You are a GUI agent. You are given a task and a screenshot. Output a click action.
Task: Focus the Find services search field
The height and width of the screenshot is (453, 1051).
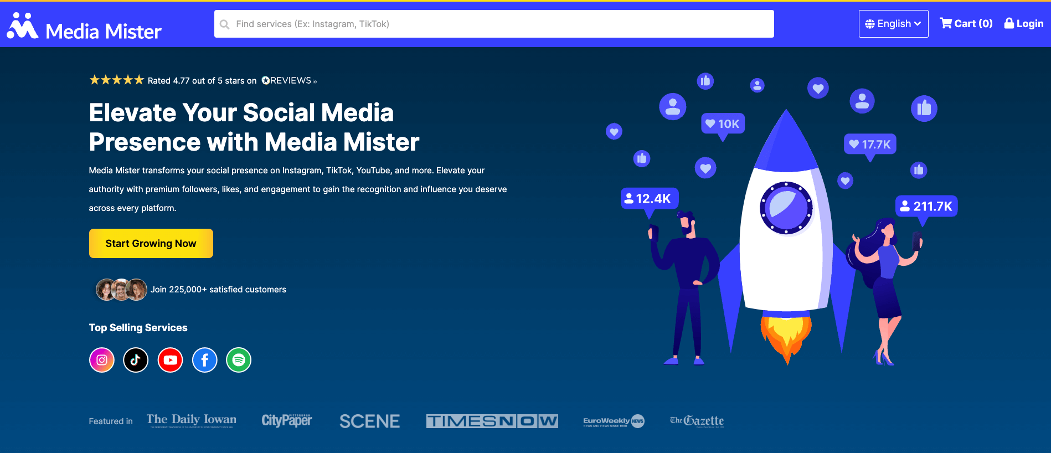[494, 24]
